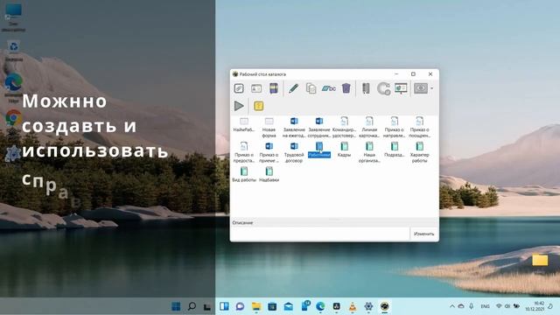Select the 'Приказ о примене..' Word document
The width and height of the screenshot is (560, 315).
[x=269, y=152]
